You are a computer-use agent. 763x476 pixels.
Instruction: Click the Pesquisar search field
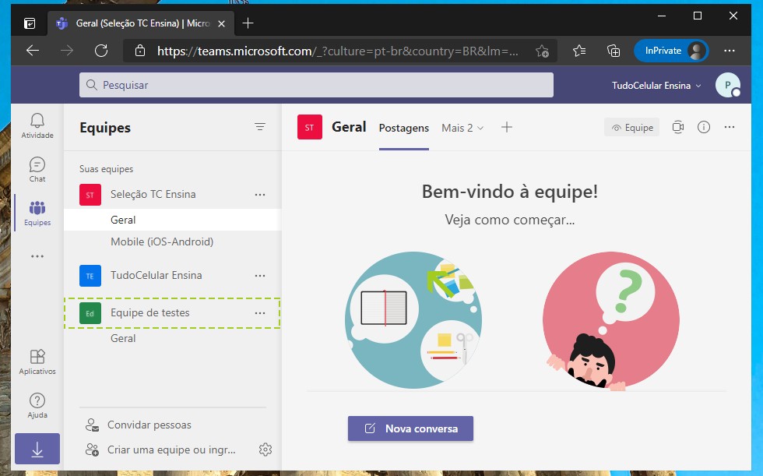point(316,85)
